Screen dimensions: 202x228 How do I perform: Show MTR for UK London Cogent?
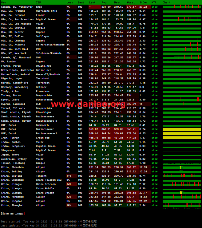[154, 62]
